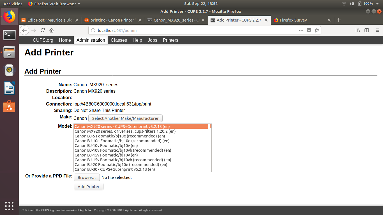Bookmark this page with the star icon
The image size is (383, 215).
[x=317, y=30]
